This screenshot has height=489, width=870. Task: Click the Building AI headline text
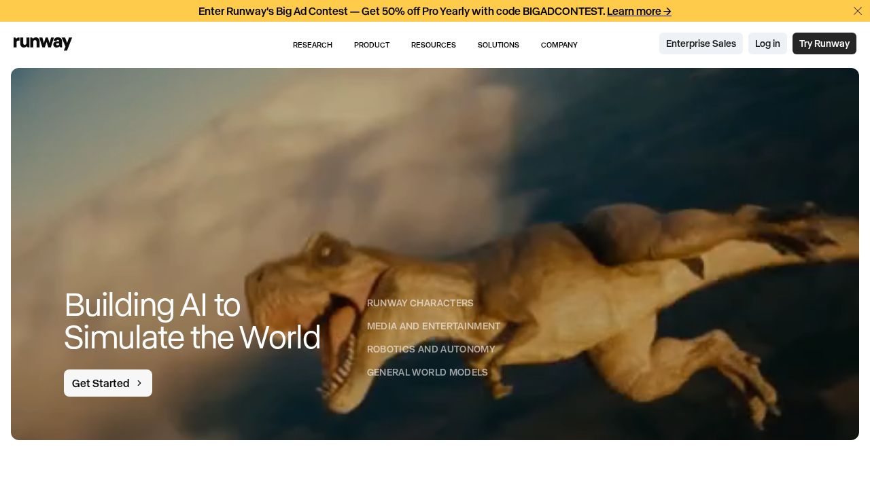[192, 321]
